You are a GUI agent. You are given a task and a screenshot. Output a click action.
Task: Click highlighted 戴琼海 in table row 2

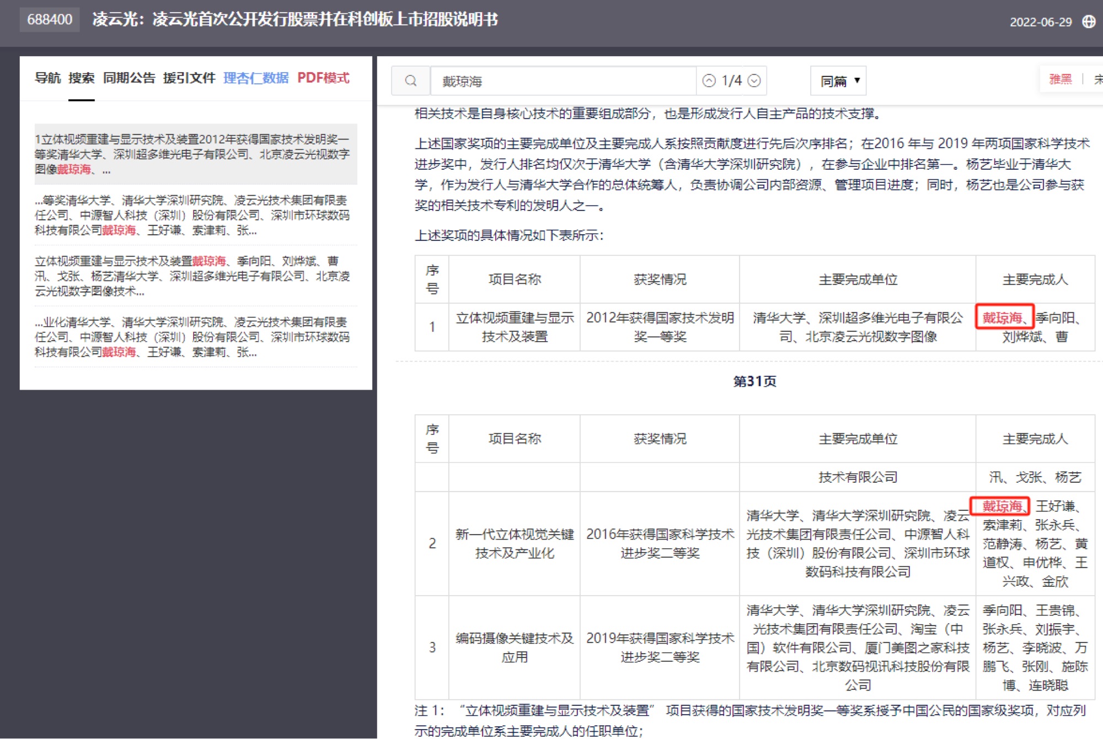tap(1001, 505)
